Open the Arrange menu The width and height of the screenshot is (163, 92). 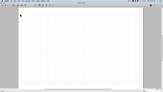pos(28,1)
